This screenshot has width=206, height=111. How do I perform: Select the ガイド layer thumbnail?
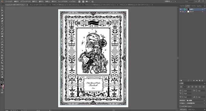[188, 11]
